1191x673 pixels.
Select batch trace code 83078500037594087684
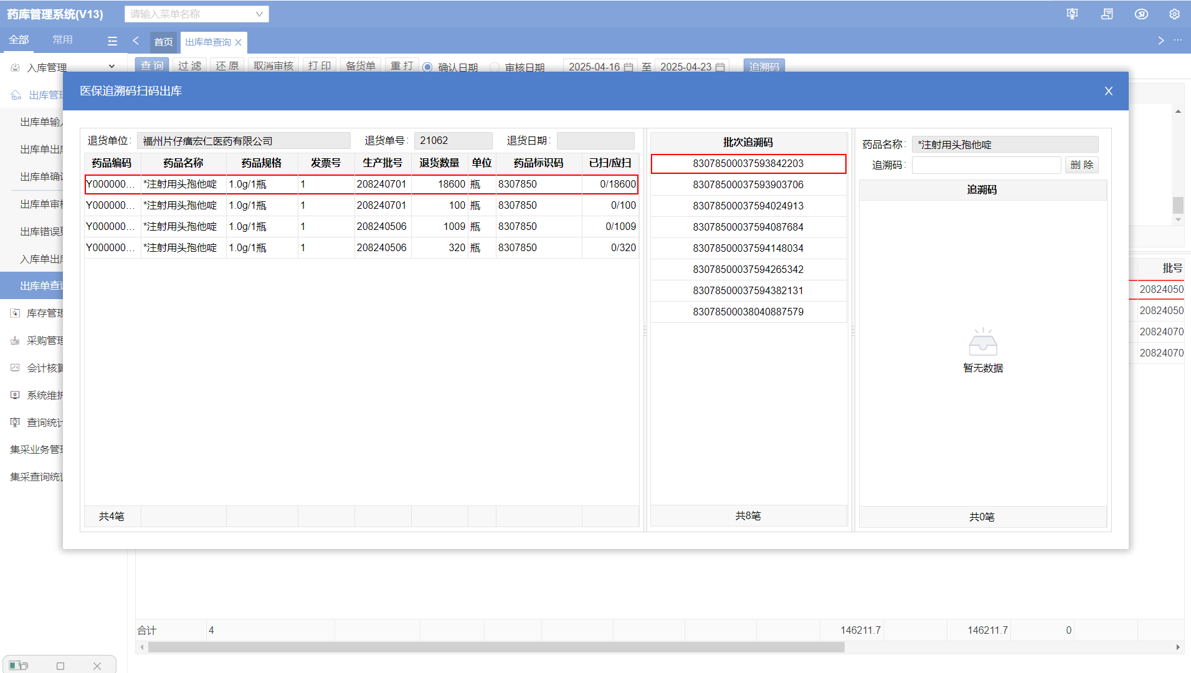pyautogui.click(x=748, y=227)
